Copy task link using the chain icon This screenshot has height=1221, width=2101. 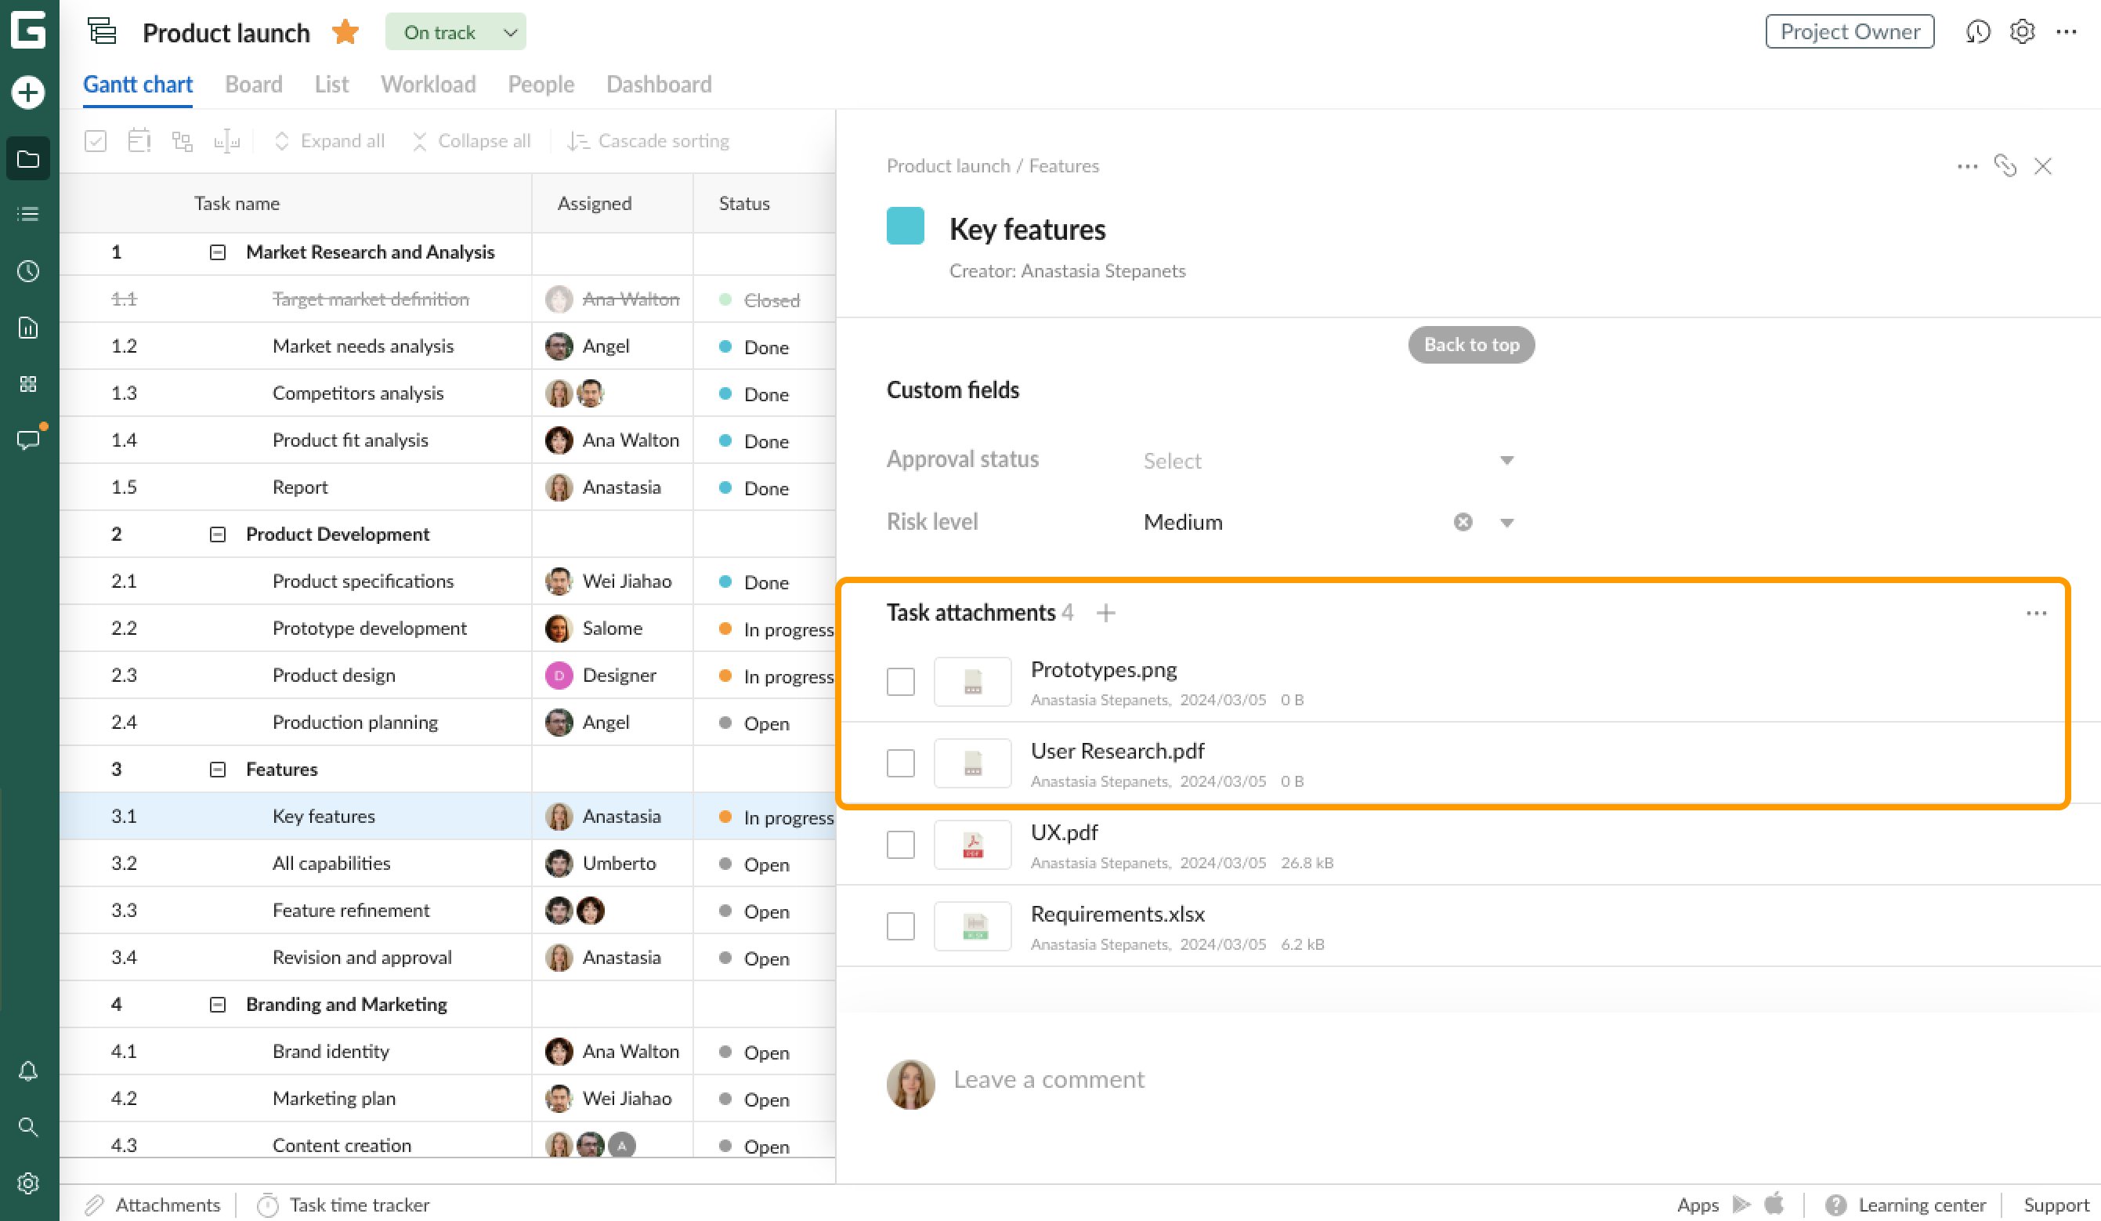[2006, 166]
